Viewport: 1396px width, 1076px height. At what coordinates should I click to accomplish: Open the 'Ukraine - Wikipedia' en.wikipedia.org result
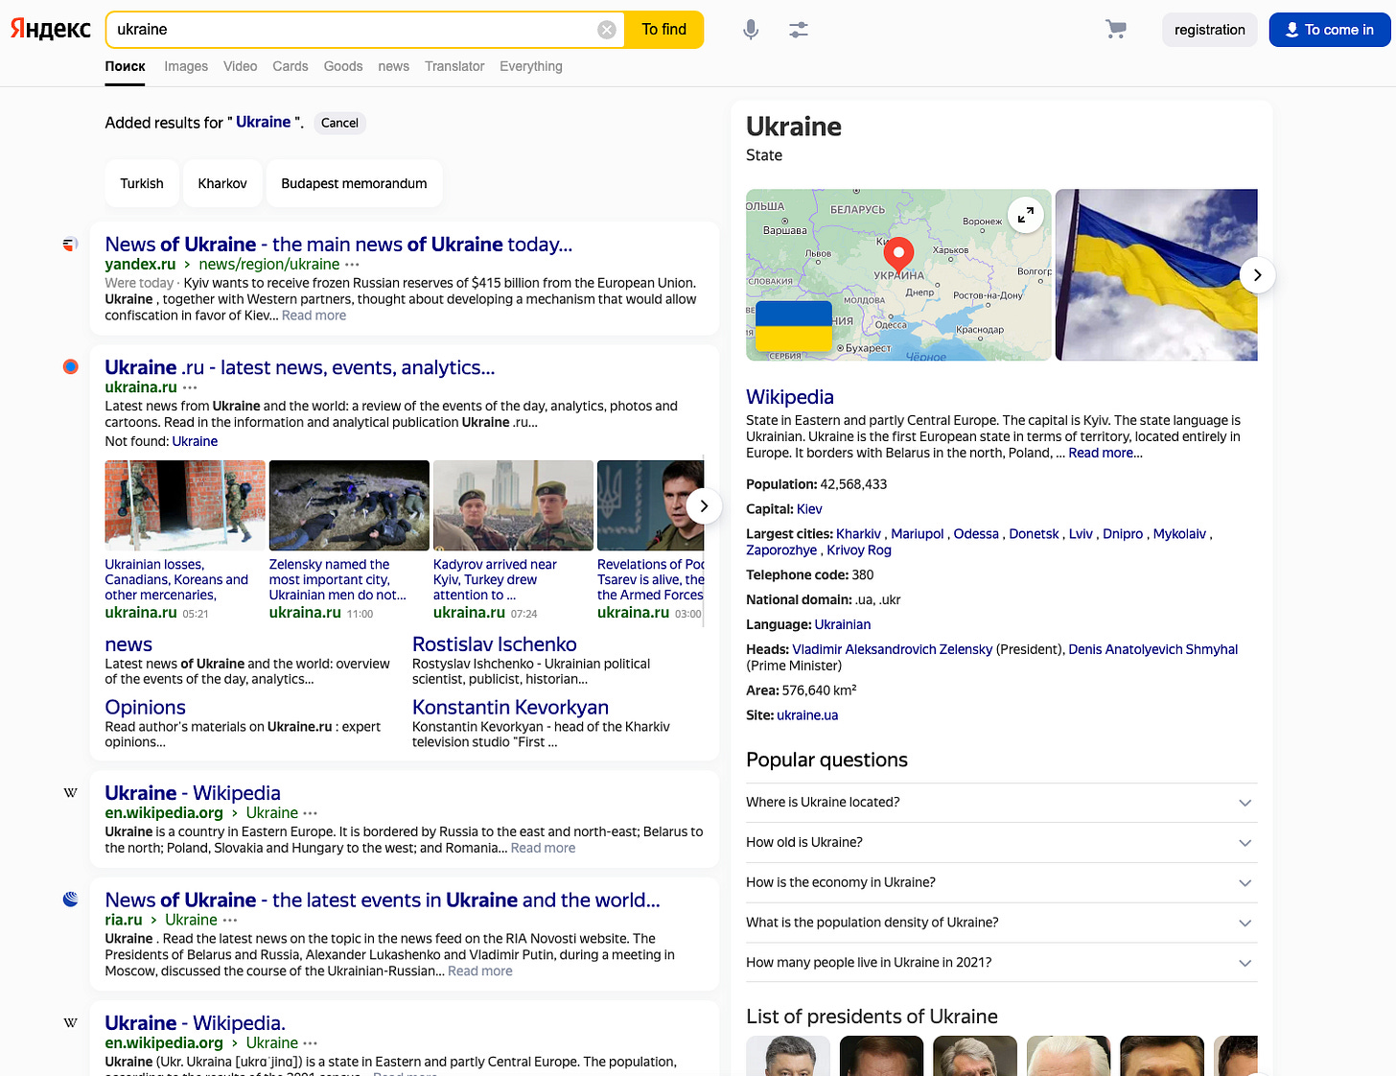193,793
